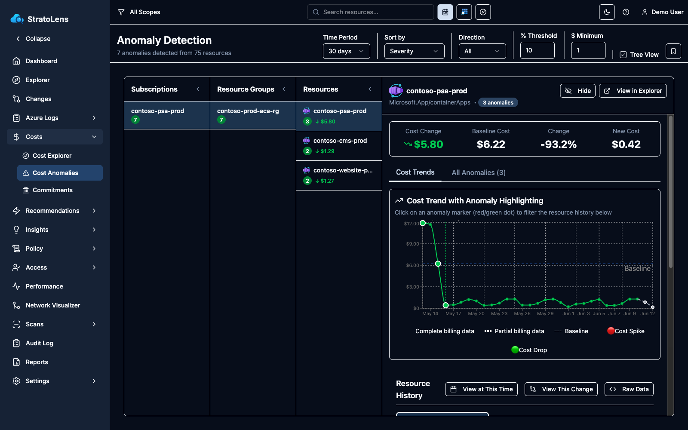Click the StratoLens cloud logo
The image size is (688, 430).
coord(17,18)
